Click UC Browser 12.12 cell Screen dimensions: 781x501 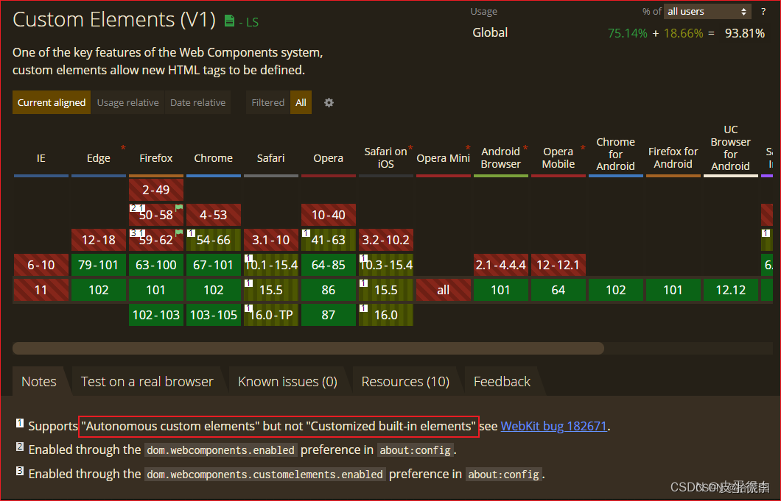pyautogui.click(x=731, y=290)
